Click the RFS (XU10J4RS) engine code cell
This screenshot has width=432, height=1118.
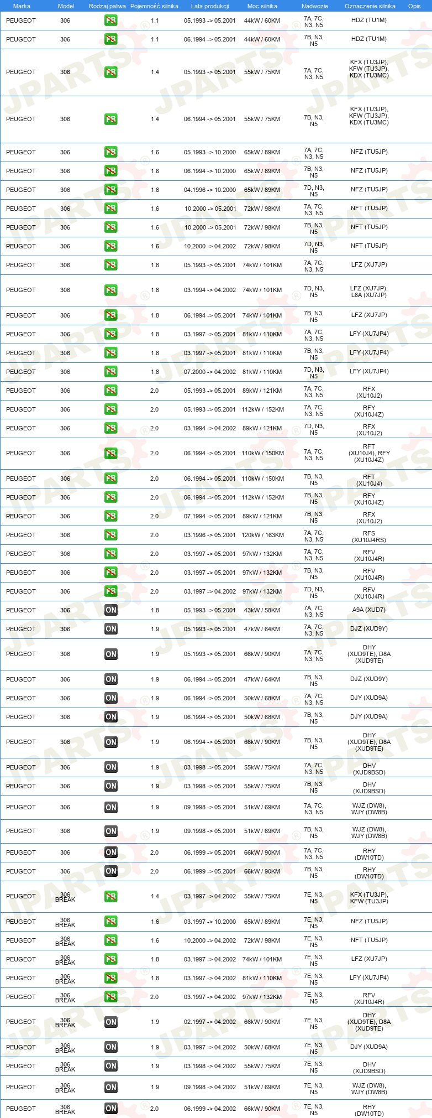pyautogui.click(x=369, y=536)
